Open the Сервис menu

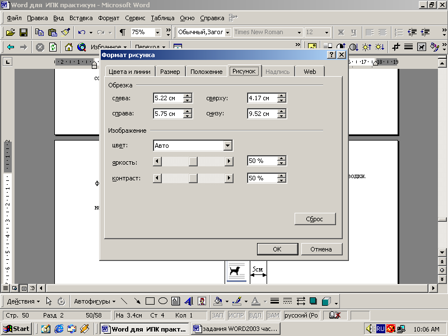pyautogui.click(x=135, y=18)
